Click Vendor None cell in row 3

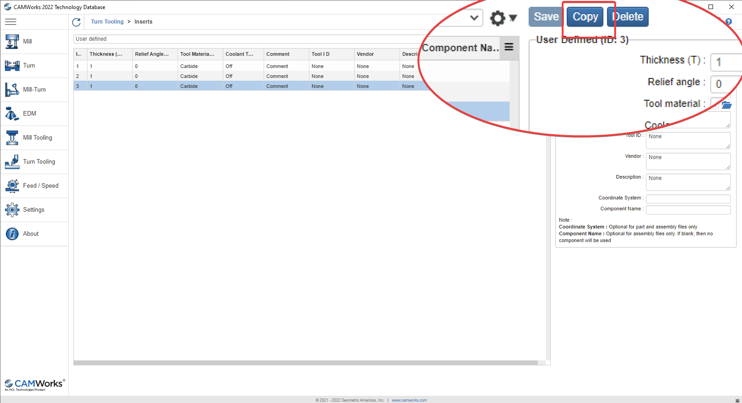point(377,86)
